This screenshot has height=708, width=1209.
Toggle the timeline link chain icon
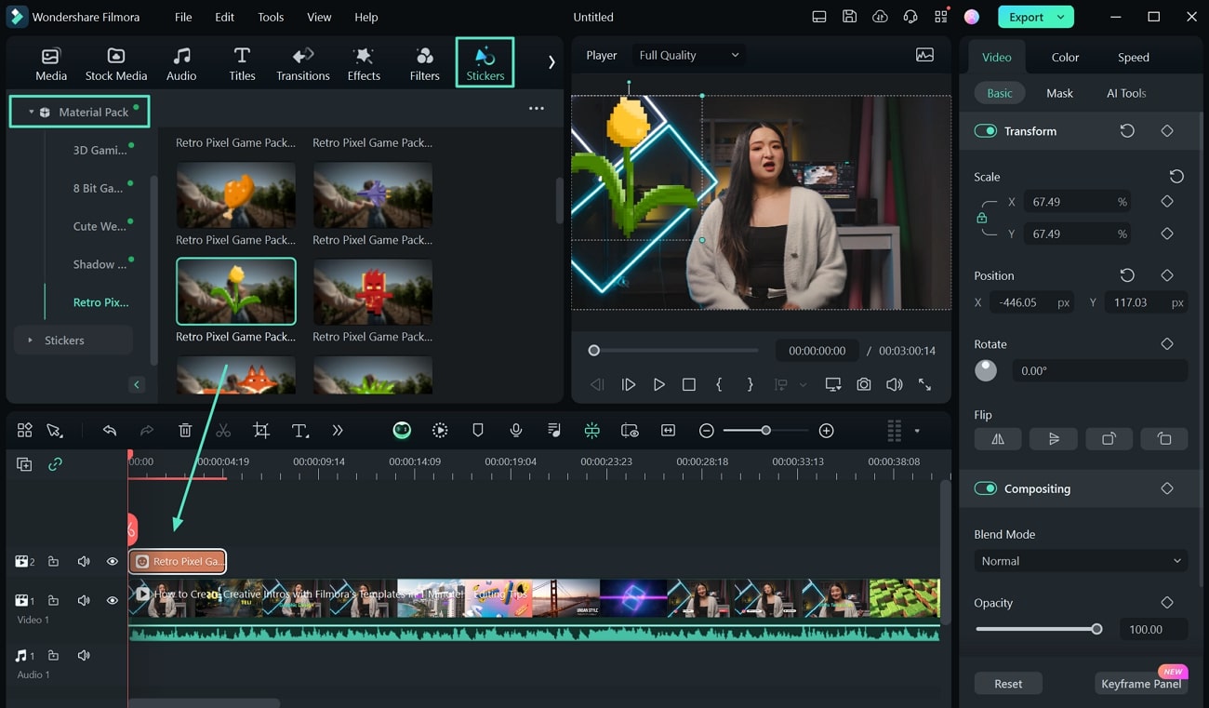click(x=55, y=463)
